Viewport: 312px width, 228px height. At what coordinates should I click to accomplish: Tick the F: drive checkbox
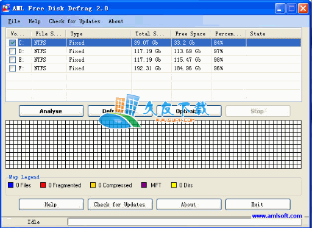[x=12, y=68]
